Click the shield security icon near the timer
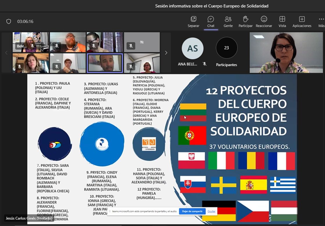 [8, 21]
